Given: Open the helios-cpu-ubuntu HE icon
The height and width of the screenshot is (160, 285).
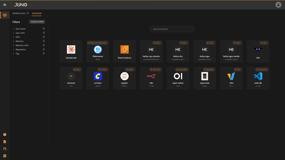Looking at the screenshot, I should click(151, 50).
